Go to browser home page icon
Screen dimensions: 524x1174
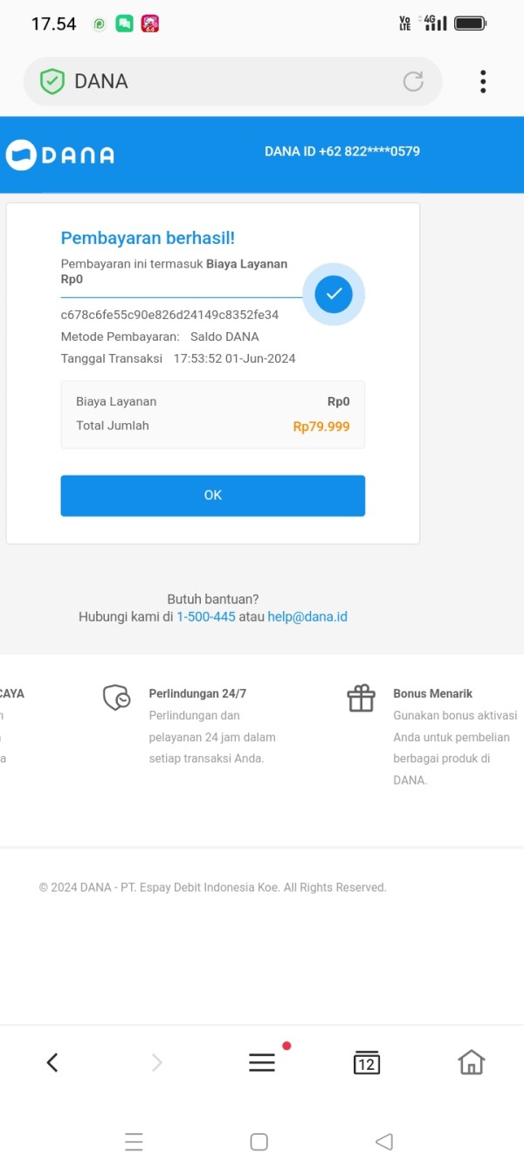[472, 1062]
